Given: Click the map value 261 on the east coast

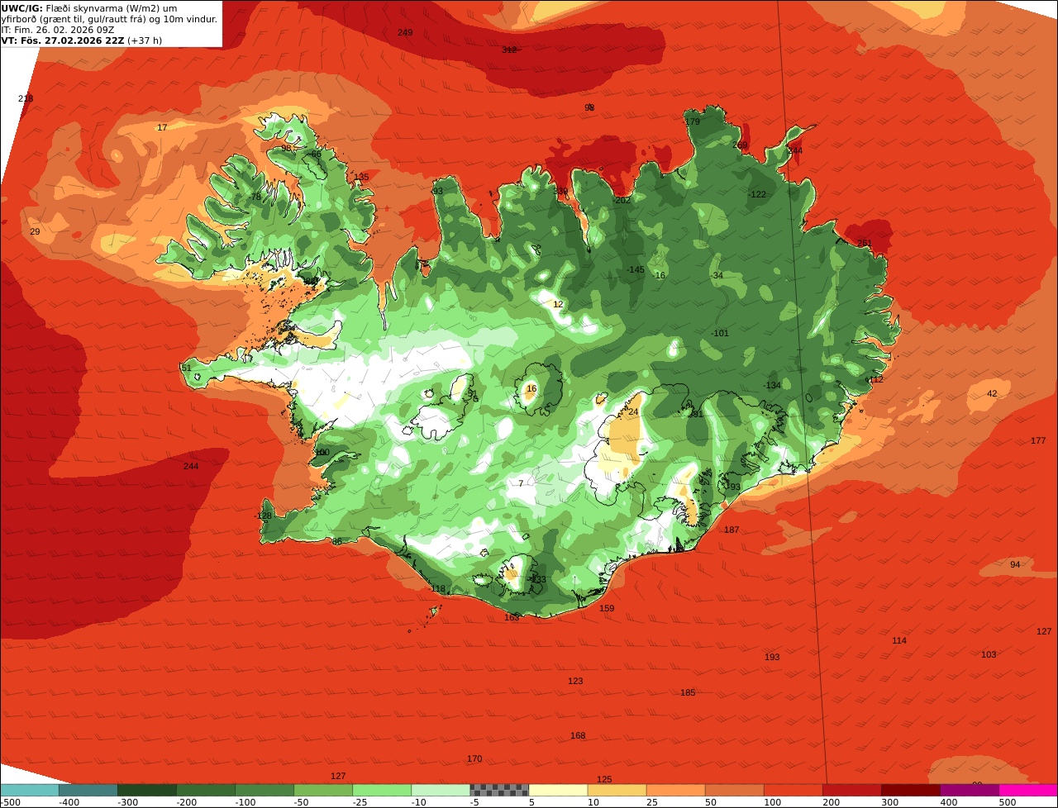Looking at the screenshot, I should [865, 244].
